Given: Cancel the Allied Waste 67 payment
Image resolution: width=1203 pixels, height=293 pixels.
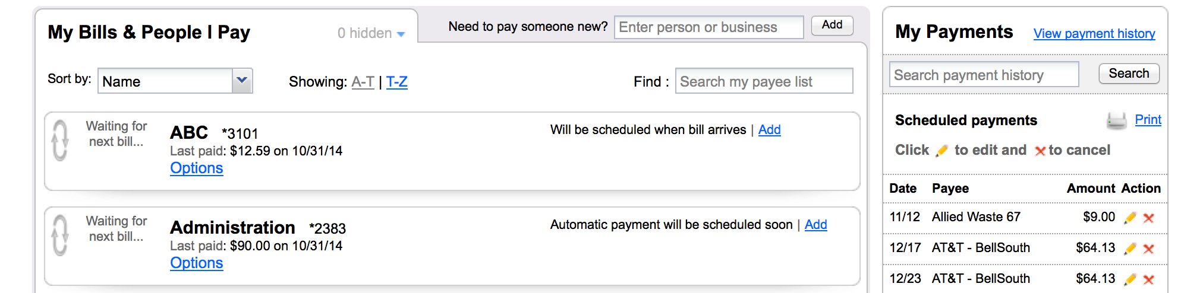Looking at the screenshot, I should click(1149, 218).
